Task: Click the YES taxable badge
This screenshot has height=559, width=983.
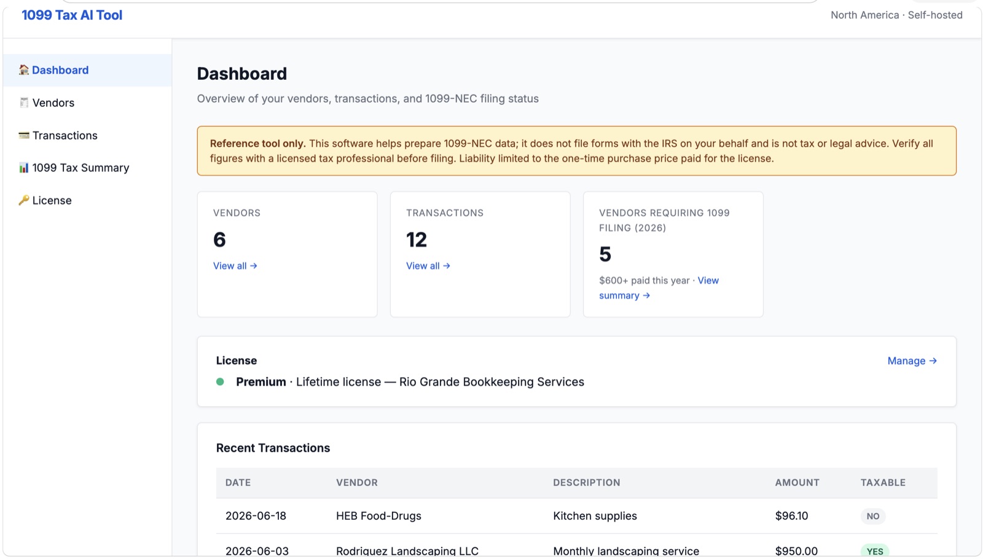Action: tap(875, 551)
